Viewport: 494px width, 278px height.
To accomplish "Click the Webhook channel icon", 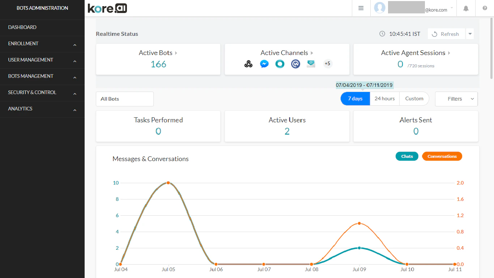I will tap(248, 64).
